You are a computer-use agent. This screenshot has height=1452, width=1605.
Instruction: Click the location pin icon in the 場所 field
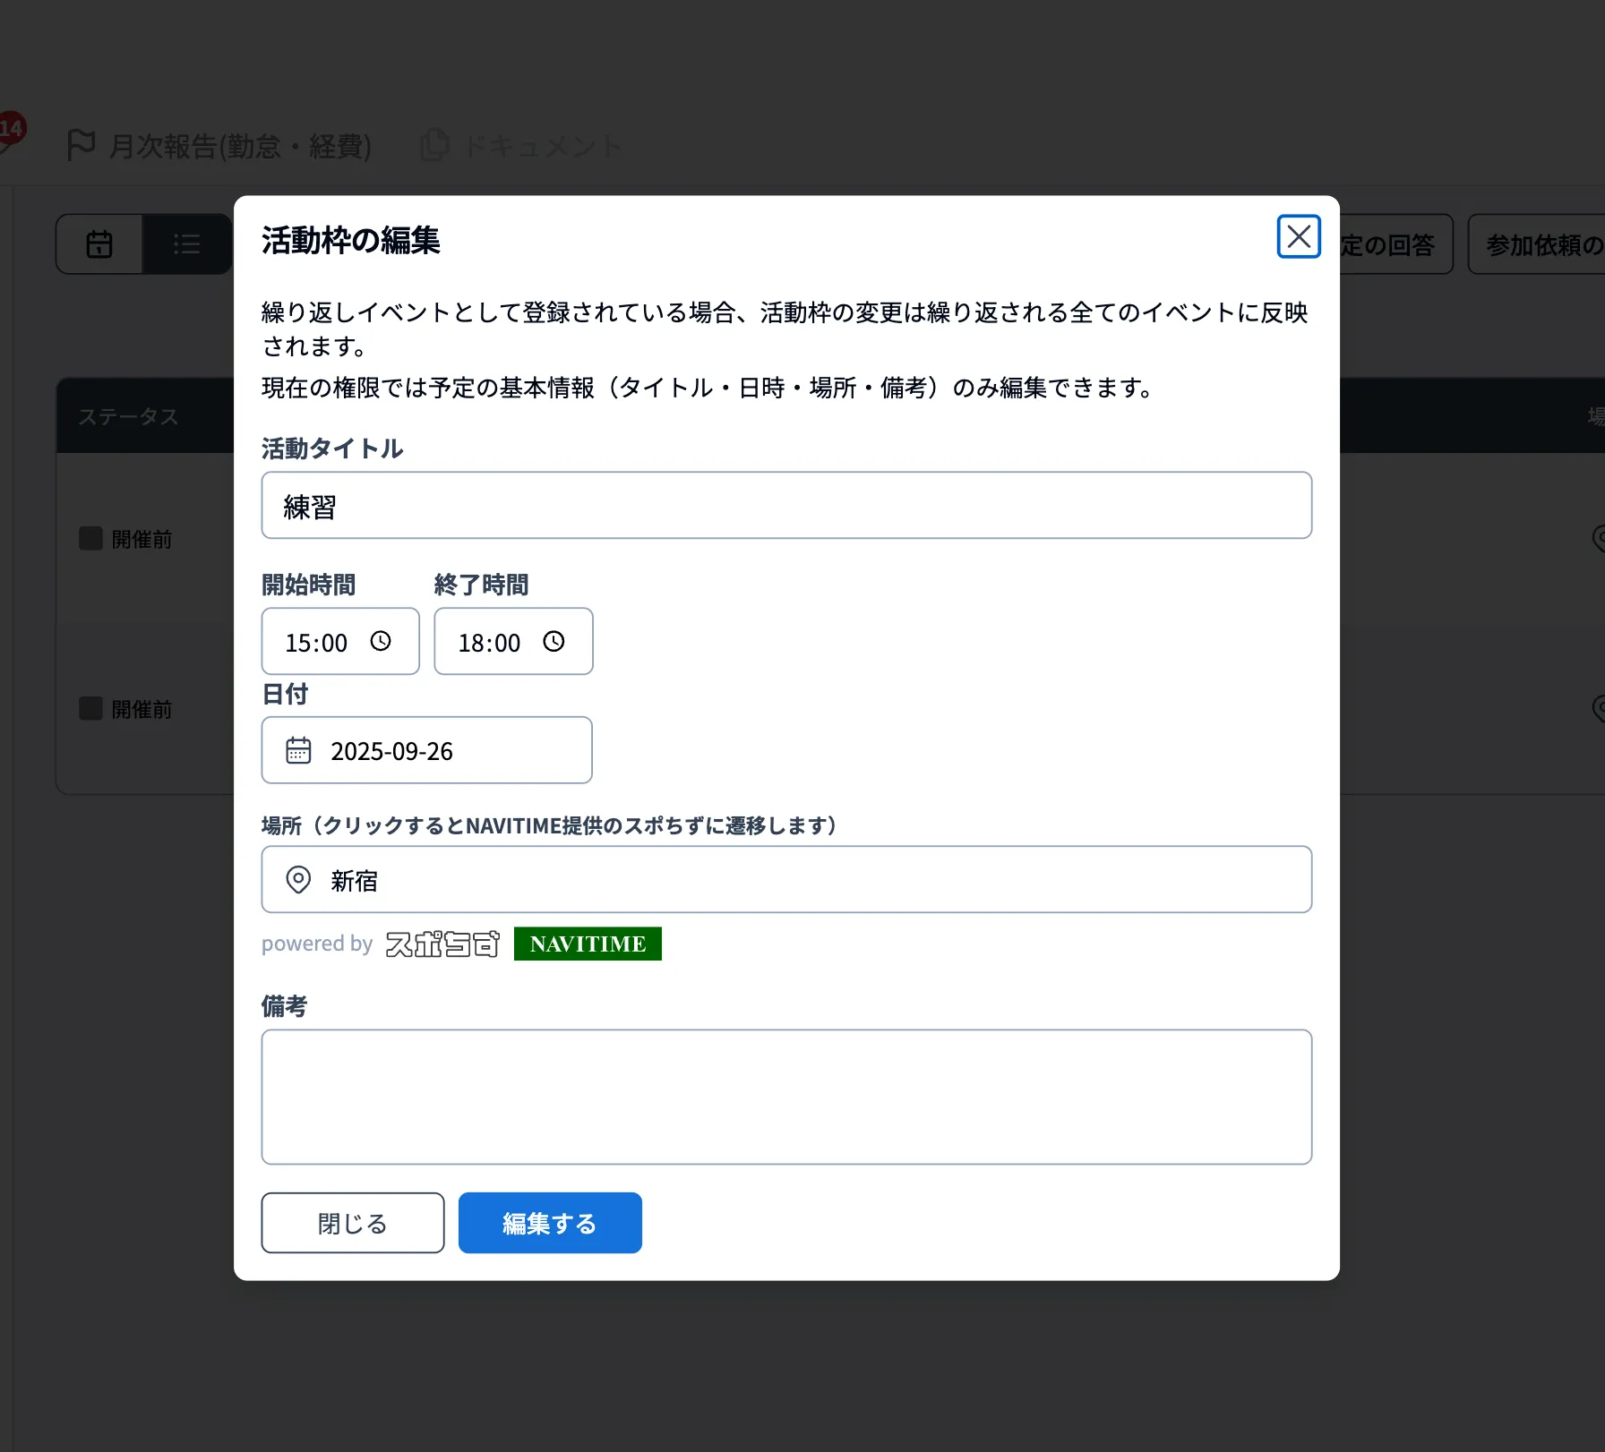coord(297,879)
